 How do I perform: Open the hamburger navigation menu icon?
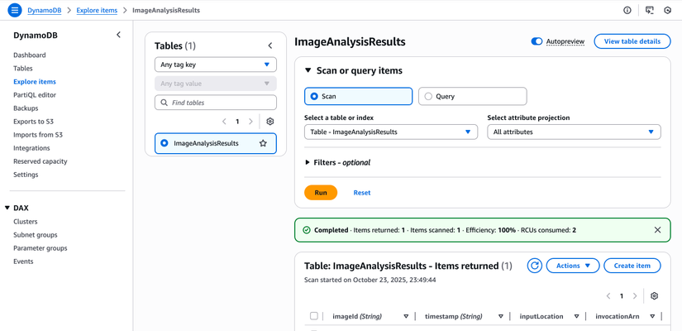[x=14, y=11]
